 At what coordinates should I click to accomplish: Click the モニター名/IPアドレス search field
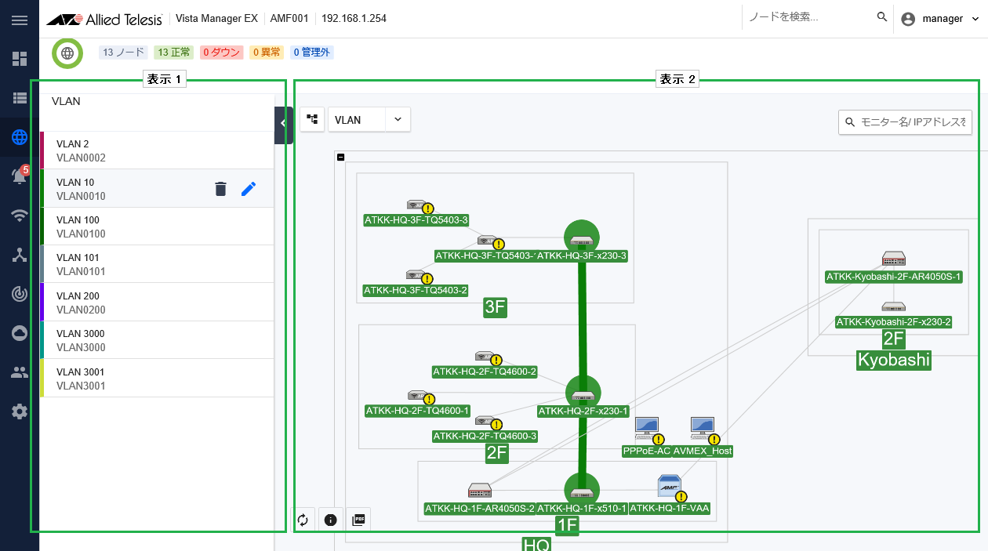tap(906, 122)
